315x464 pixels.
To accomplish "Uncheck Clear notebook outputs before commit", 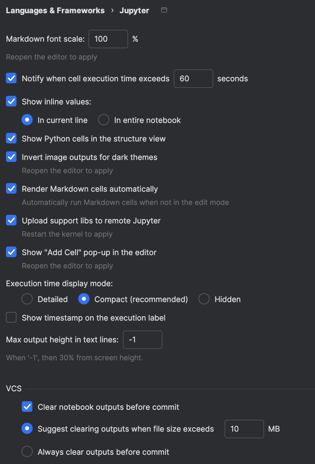I will coord(27,407).
